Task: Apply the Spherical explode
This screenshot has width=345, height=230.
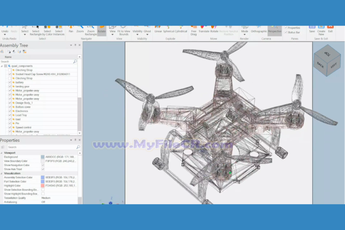Action: pyautogui.click(x=169, y=29)
